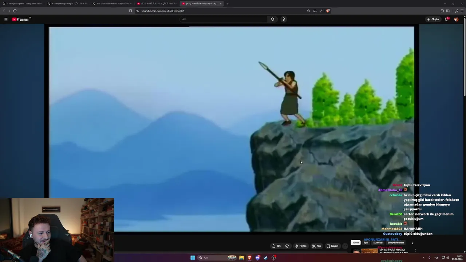Screen dimensions: 466x262
Task: Select the Son yüklenenler filter chip
Action: 396,243
